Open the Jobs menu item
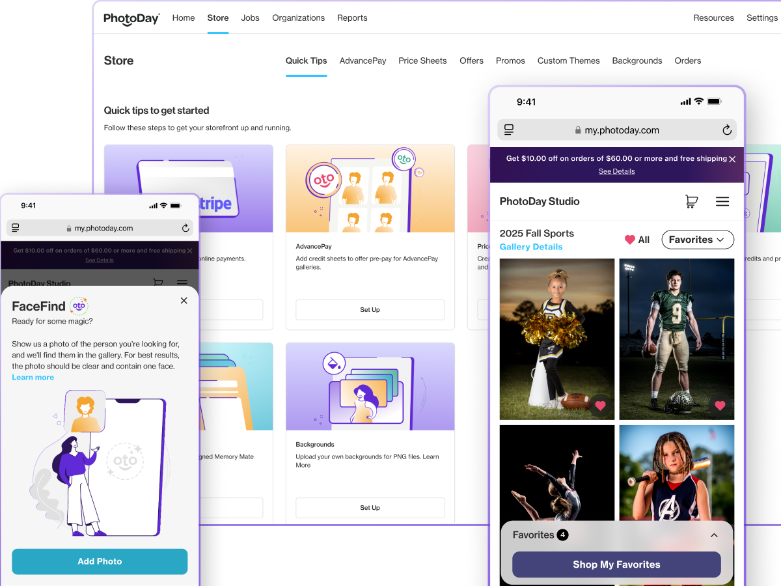The height and width of the screenshot is (586, 781). click(250, 18)
